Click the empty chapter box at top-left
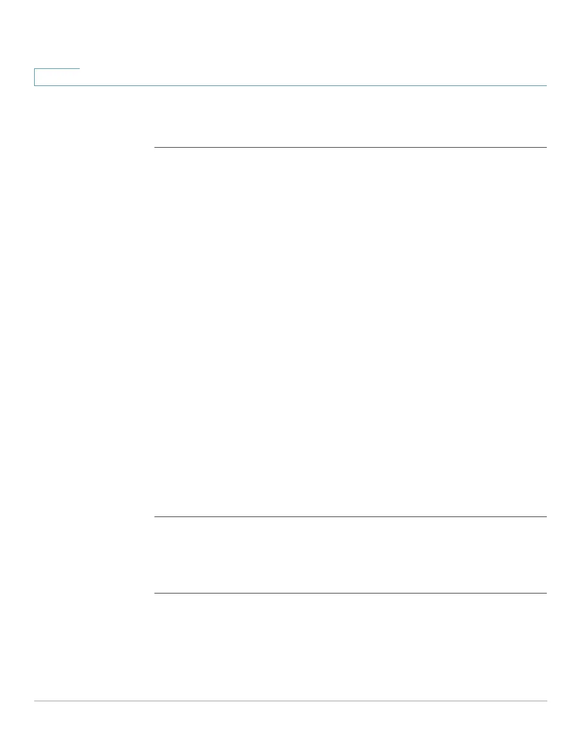This screenshot has width=581, height=752. (57, 77)
